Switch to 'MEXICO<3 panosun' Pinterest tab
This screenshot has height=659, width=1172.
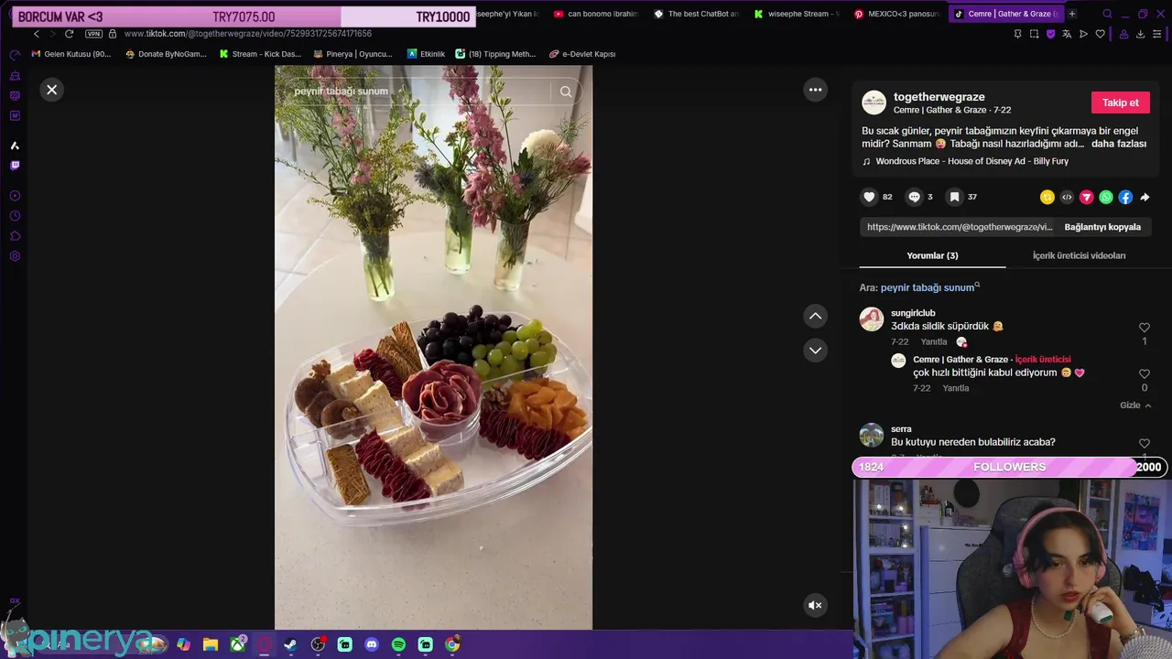point(896,14)
